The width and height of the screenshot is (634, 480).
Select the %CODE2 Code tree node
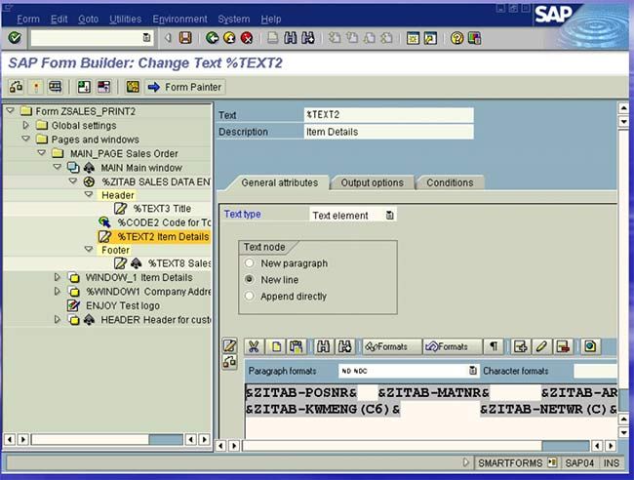coord(164,222)
